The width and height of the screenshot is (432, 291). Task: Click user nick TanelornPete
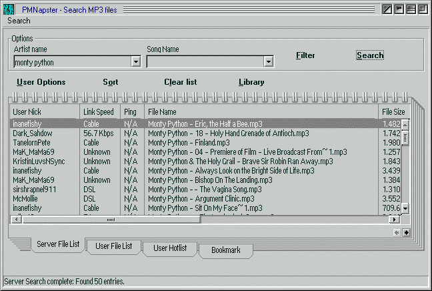pyautogui.click(x=32, y=143)
